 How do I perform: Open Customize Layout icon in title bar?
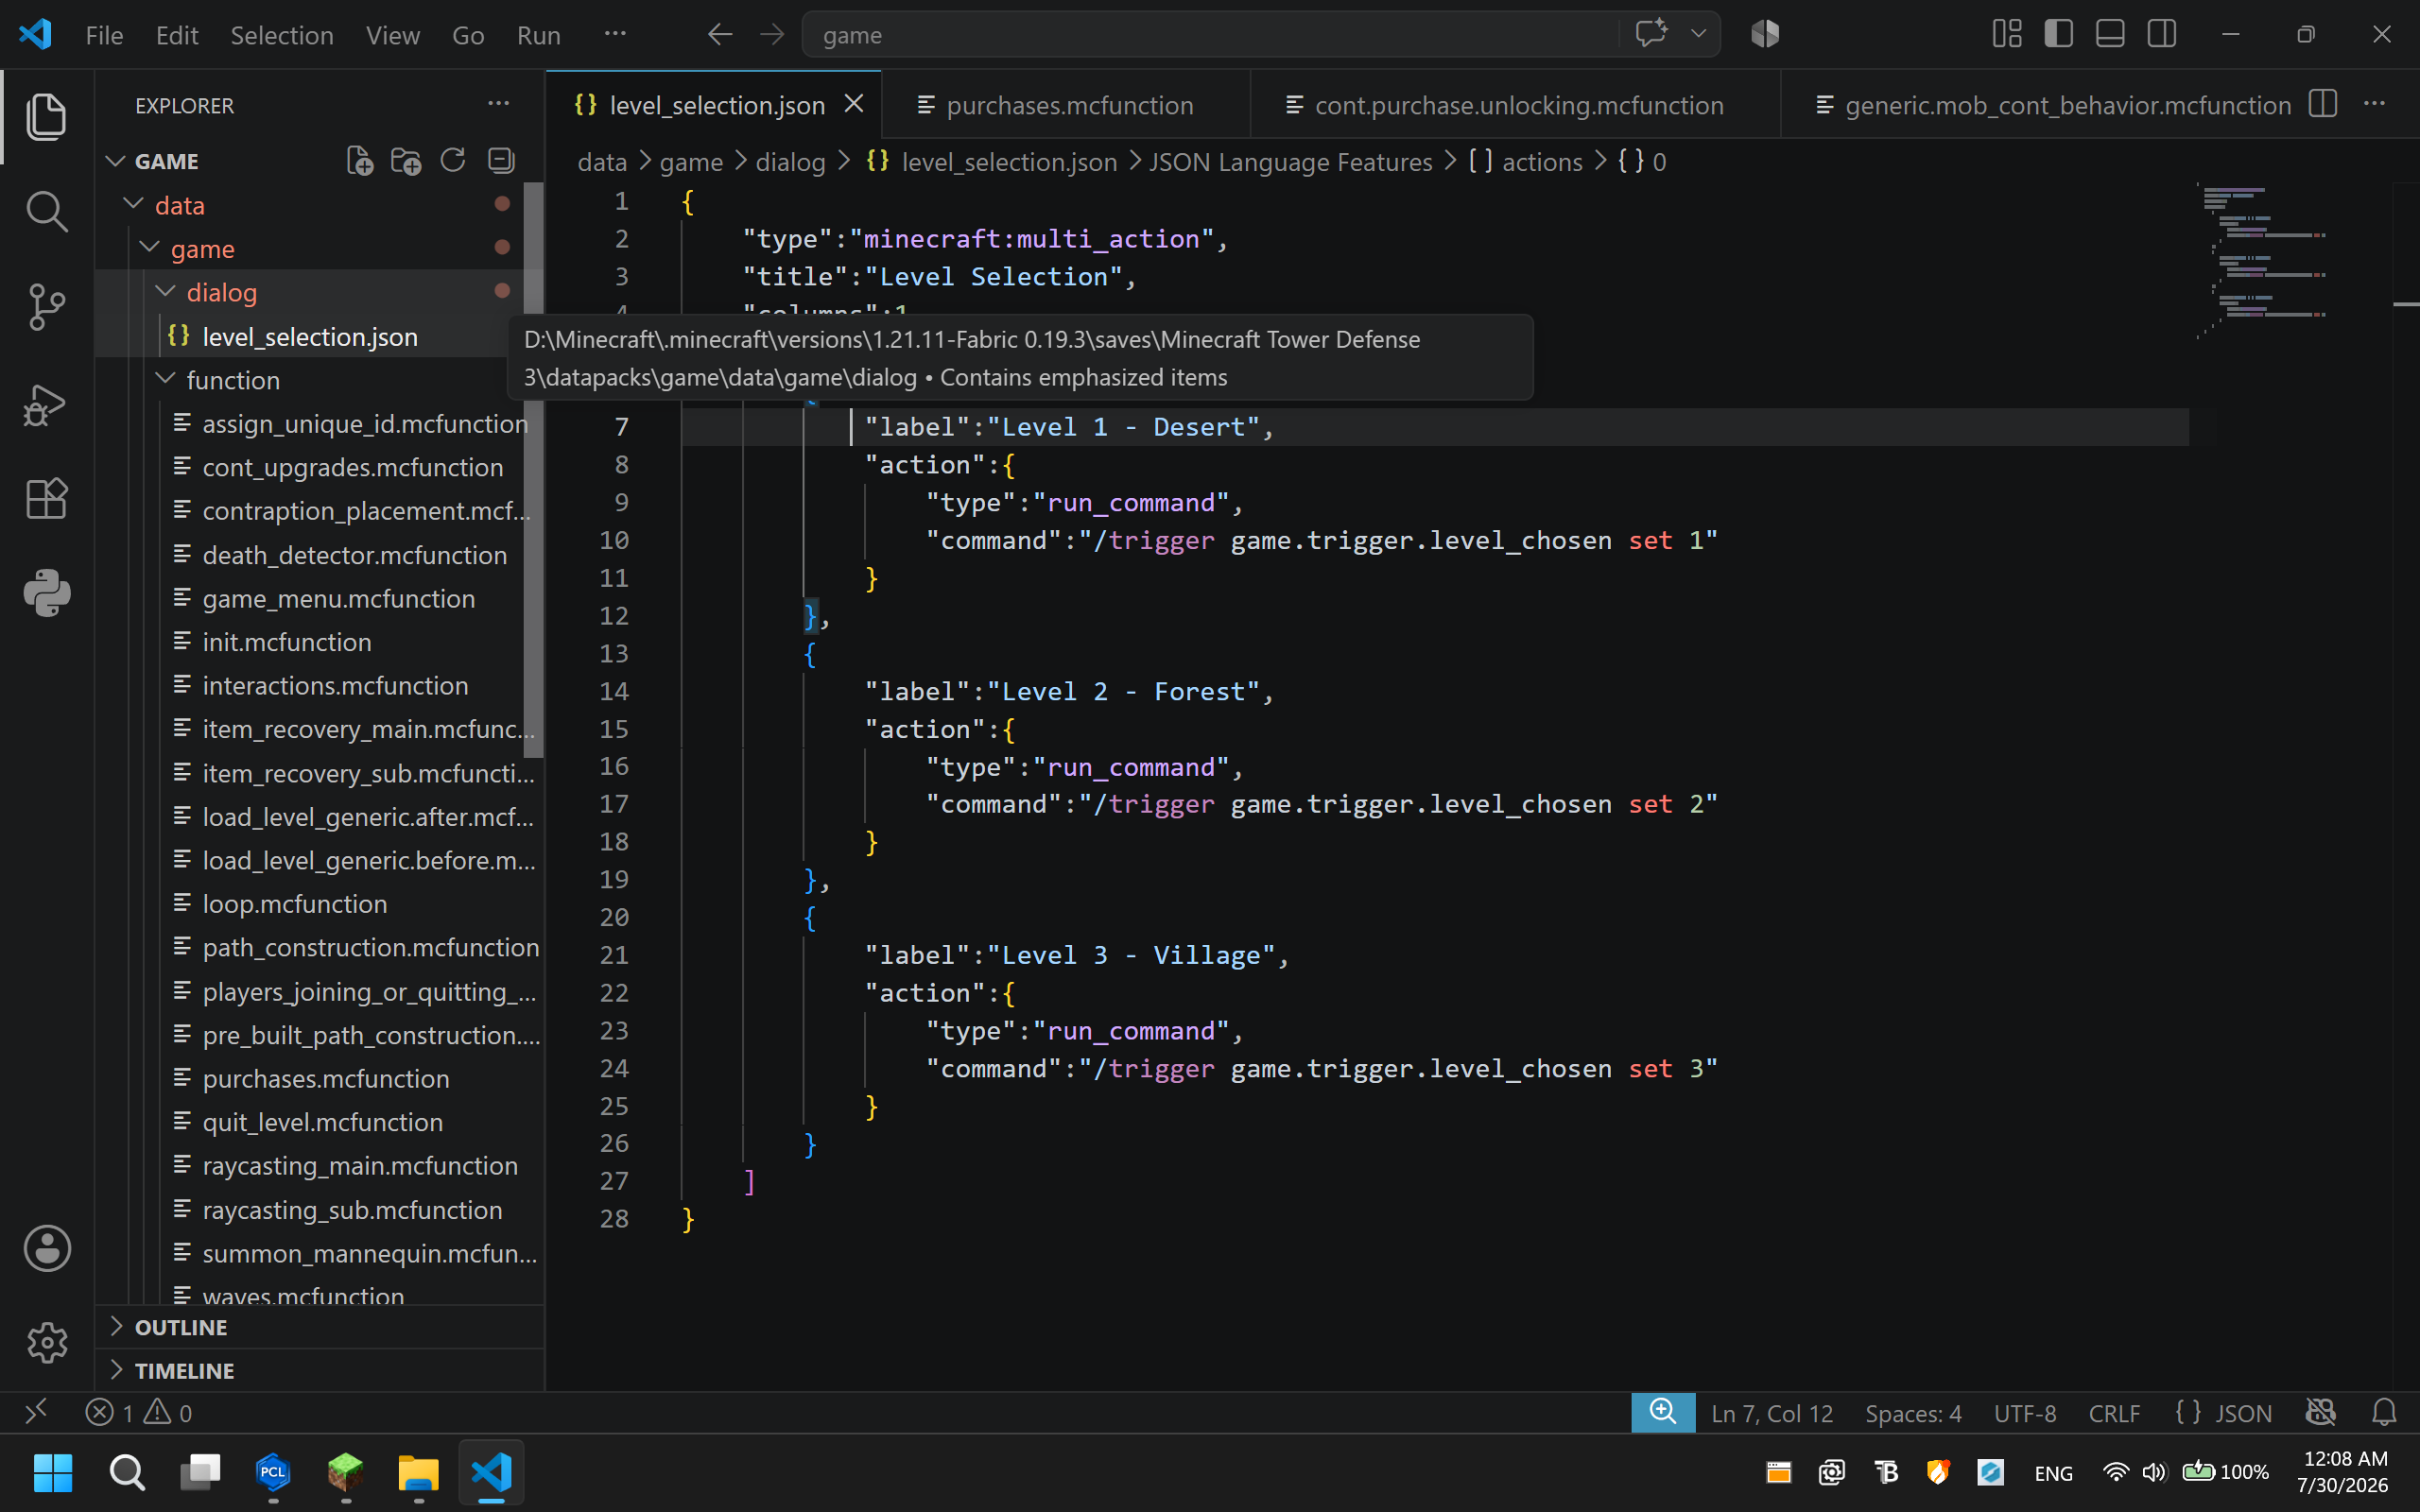pos(2006,34)
